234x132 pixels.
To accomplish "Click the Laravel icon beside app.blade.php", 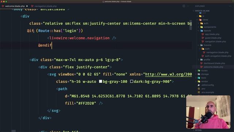I will click(x=203, y=34).
